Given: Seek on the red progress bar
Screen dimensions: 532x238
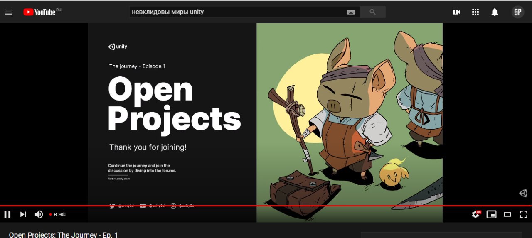Looking at the screenshot, I should click(x=266, y=206).
